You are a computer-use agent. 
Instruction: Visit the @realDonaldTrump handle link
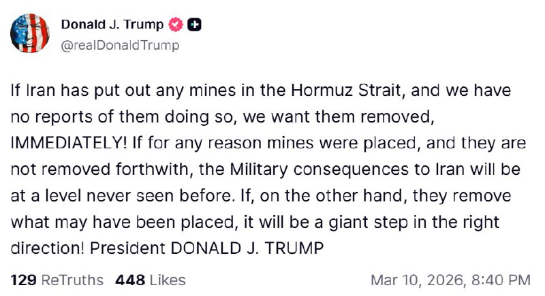(x=120, y=46)
